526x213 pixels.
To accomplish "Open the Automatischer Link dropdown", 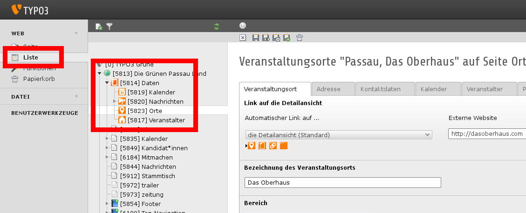I will 338,135.
